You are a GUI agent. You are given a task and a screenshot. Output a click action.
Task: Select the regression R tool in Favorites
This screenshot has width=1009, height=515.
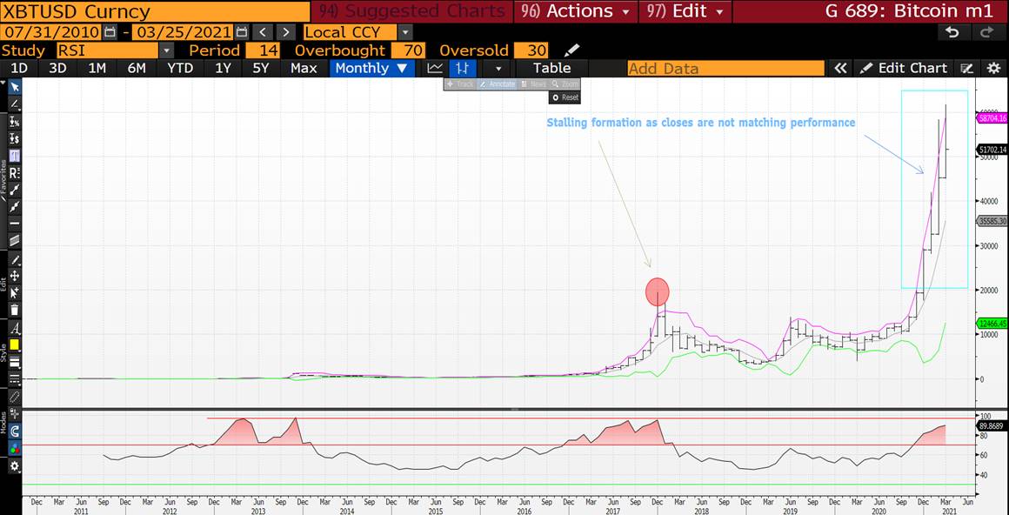(x=14, y=172)
